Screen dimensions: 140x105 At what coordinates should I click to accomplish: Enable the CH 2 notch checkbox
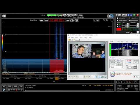(x=117, y=27)
